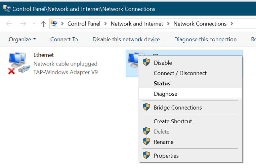Click the Back arrow navigation icon
Screen dimensions: 256x168
click(9, 24)
